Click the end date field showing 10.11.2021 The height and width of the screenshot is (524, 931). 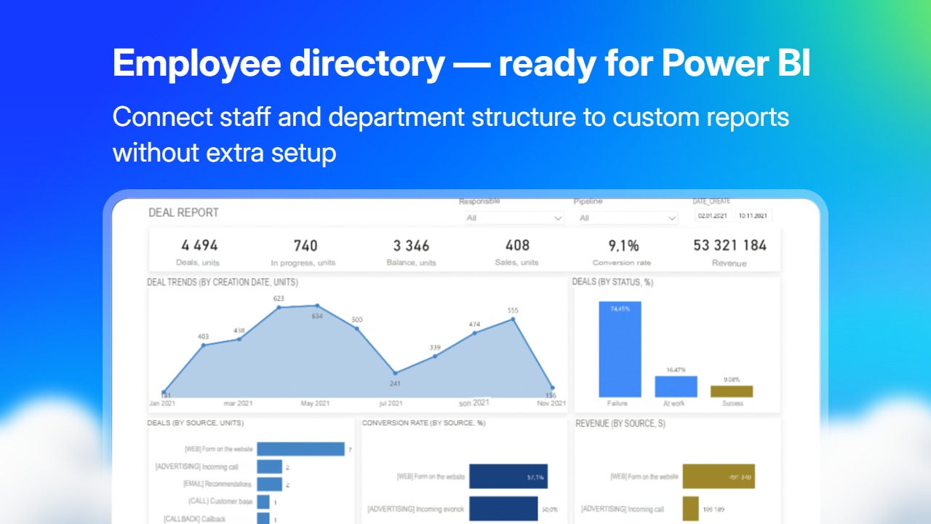point(753,215)
